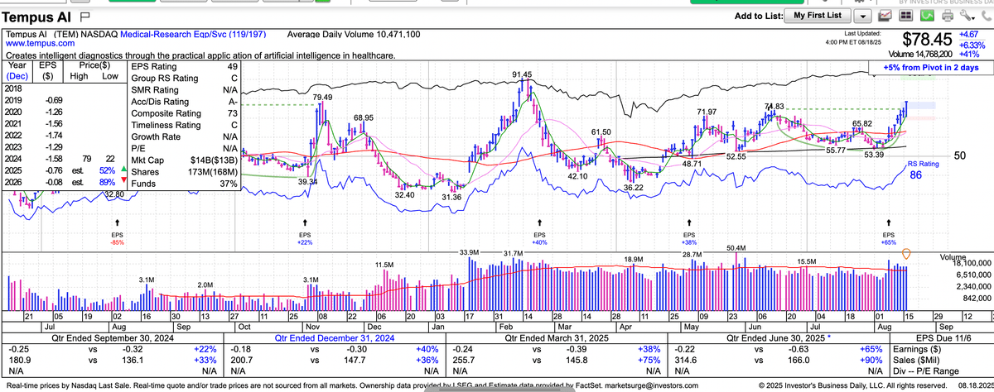Click the My First List button
Viewport: 994px width, 392px height.
817,16
